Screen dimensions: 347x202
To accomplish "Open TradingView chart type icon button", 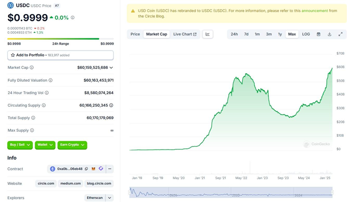I will (208, 34).
